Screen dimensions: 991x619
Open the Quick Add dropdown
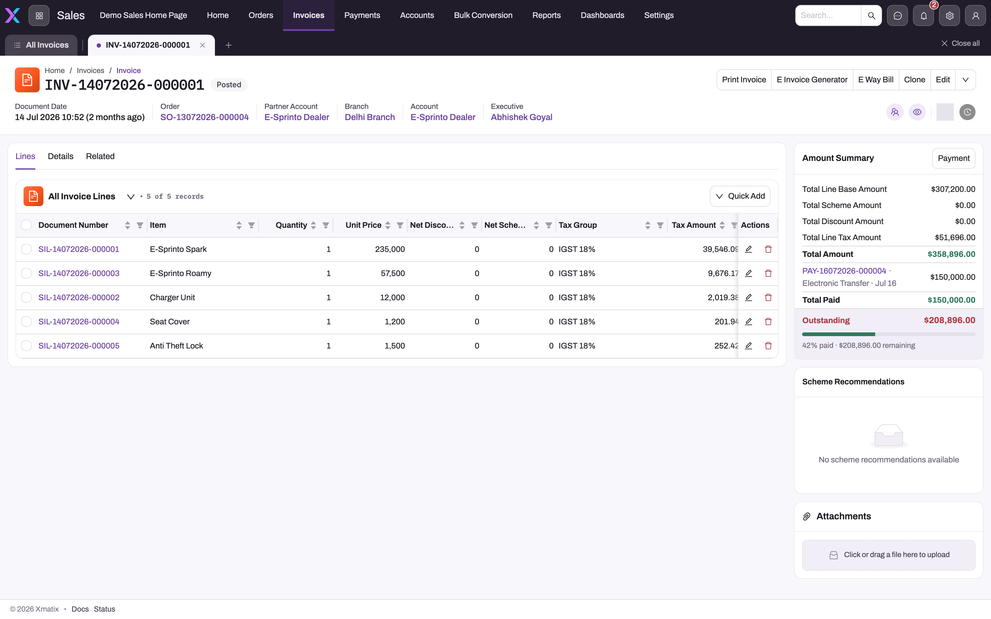point(740,196)
